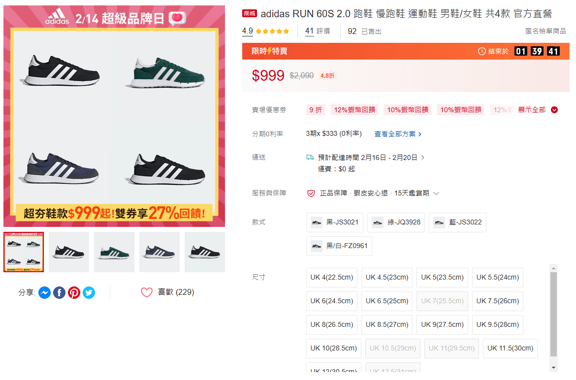
Task: Click the heart to like the product
Action: pos(146,292)
